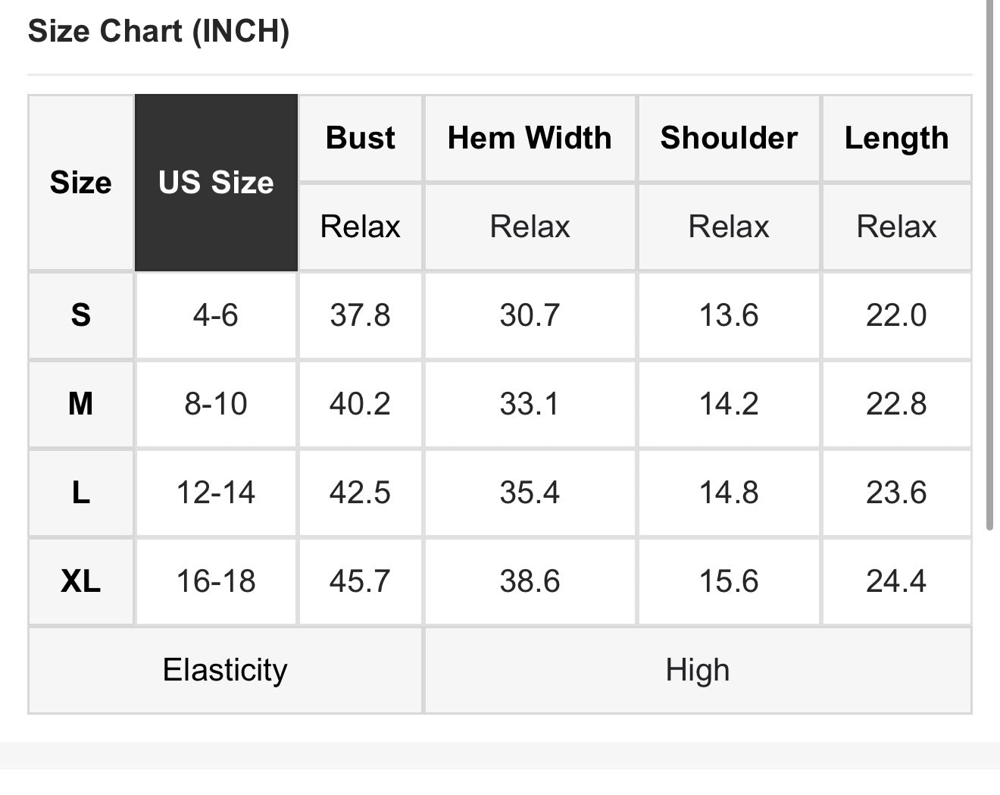1000x795 pixels.
Task: Click the 4-6 US size cell
Action: point(216,315)
